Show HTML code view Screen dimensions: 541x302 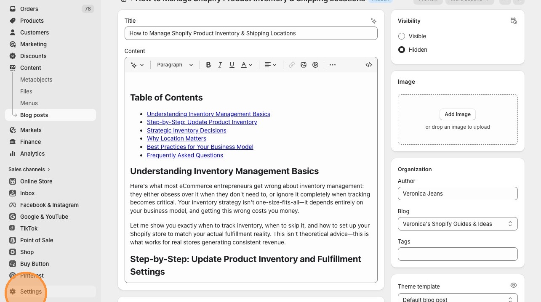[369, 65]
